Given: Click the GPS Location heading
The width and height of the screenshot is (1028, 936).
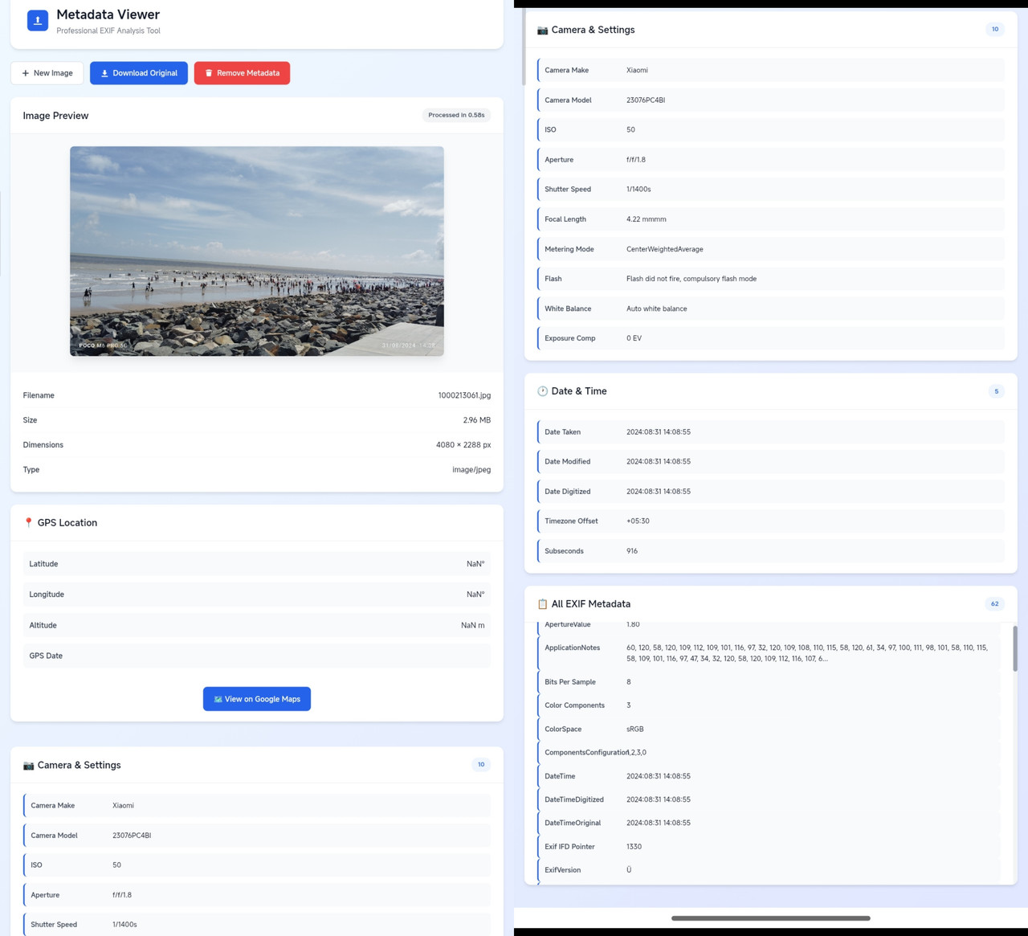Looking at the screenshot, I should (x=67, y=523).
